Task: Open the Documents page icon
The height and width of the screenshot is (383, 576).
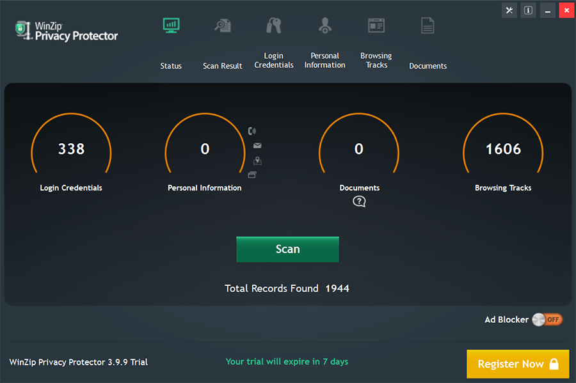Action: [428, 25]
